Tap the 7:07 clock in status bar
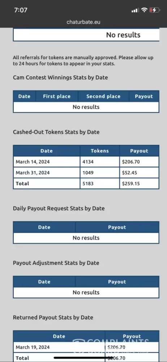The image size is (167, 362). pos(21,10)
